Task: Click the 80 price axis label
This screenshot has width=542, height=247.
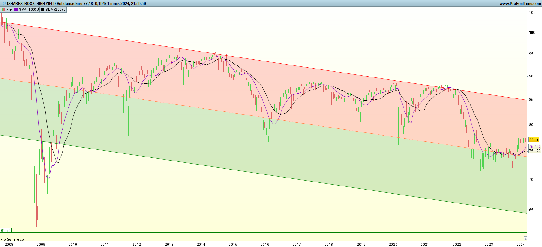Action: click(x=531, y=125)
